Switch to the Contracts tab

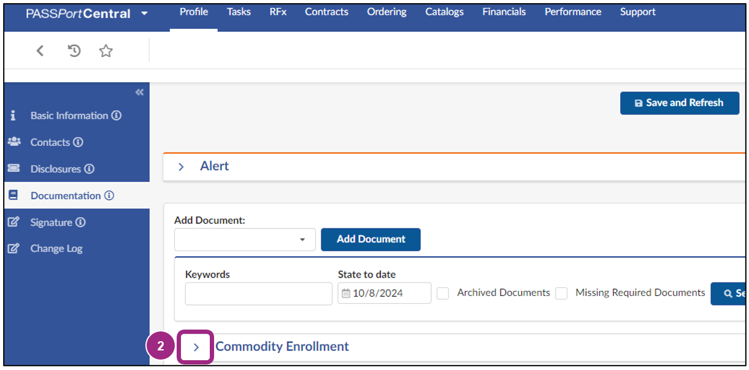(326, 12)
